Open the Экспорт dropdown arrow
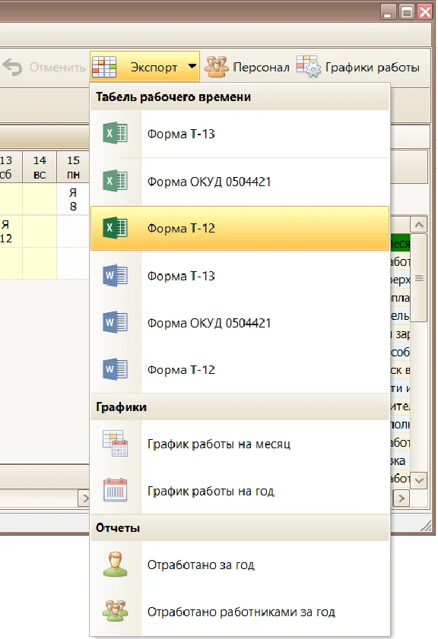Image resolution: width=438 pixels, height=639 pixels. pos(192,66)
